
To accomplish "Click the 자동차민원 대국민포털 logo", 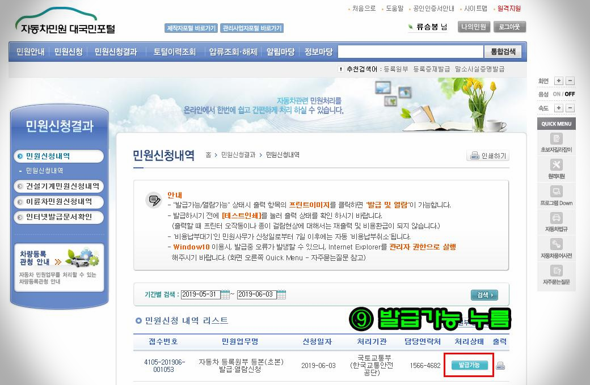I will click(x=66, y=22).
